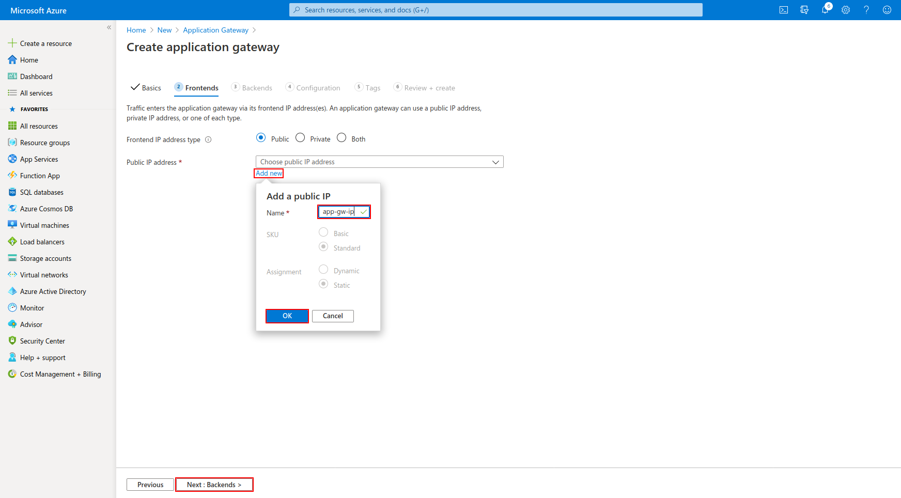
Task: Select Basic SKU radio button
Action: pyautogui.click(x=323, y=232)
